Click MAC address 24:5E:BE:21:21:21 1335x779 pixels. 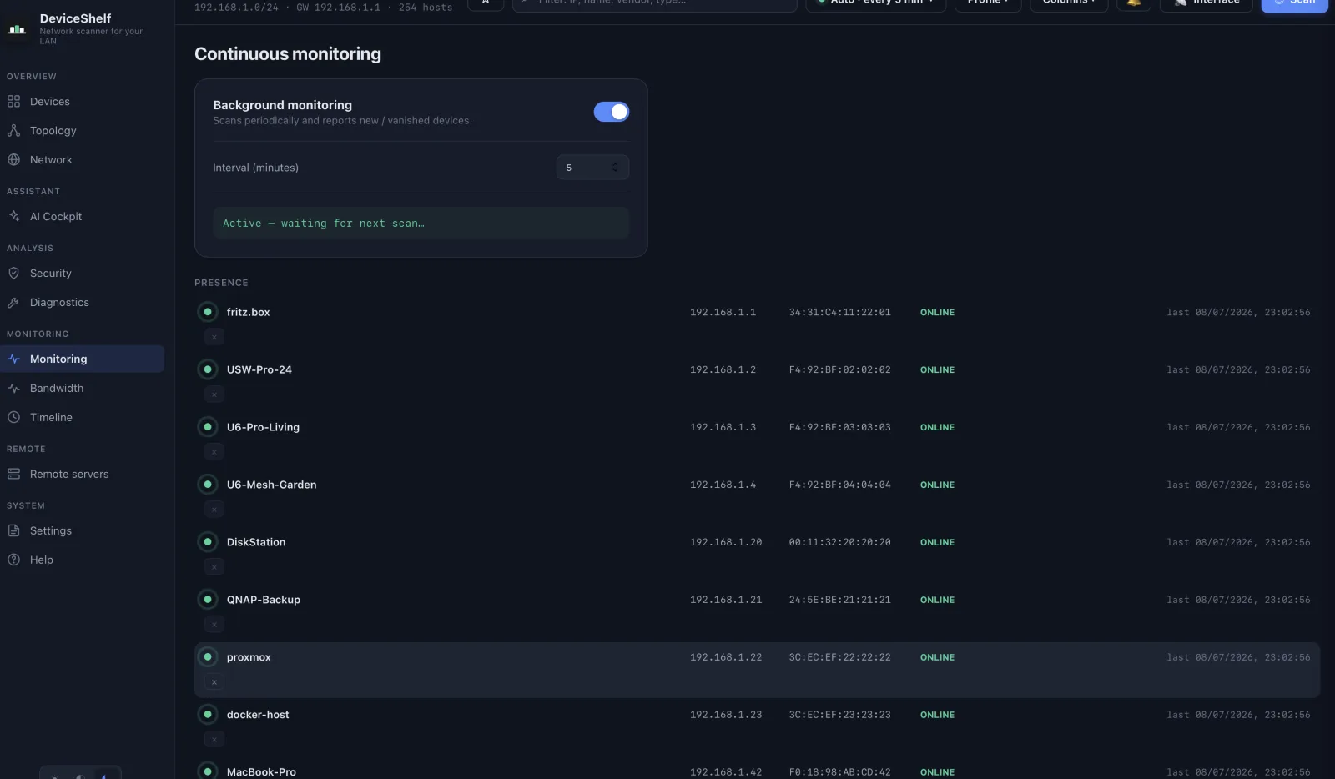point(840,600)
